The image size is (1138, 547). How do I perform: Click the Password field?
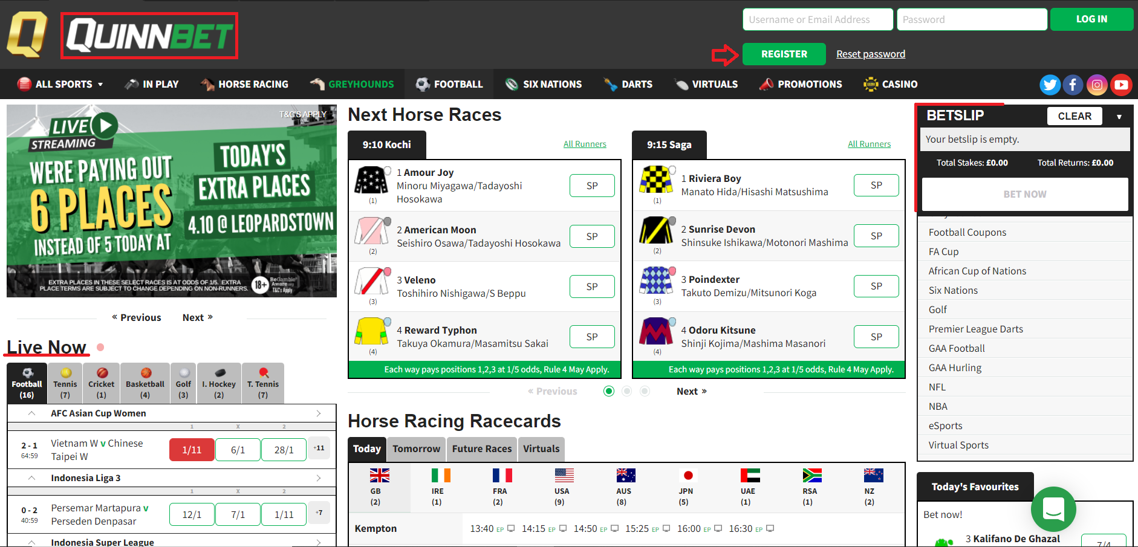[x=972, y=19]
